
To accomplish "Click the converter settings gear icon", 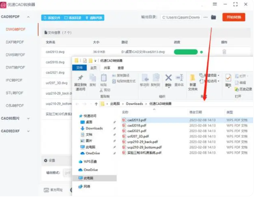I will tap(46, 161).
